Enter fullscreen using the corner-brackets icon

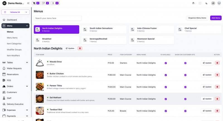pyautogui.click(x=200, y=3)
